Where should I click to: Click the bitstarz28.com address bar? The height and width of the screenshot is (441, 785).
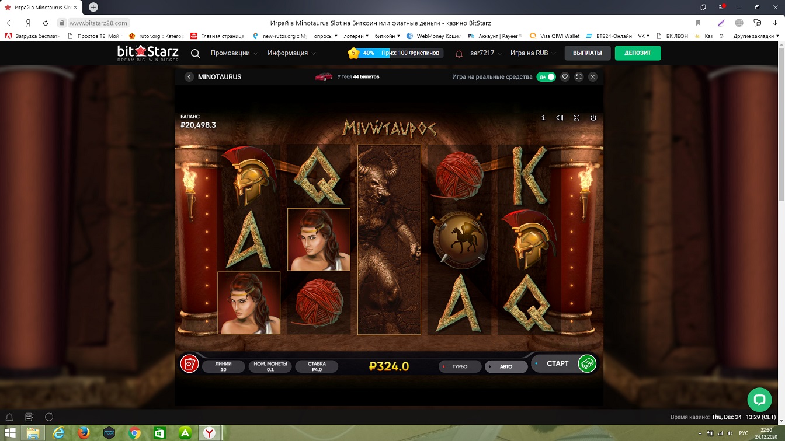(x=98, y=23)
